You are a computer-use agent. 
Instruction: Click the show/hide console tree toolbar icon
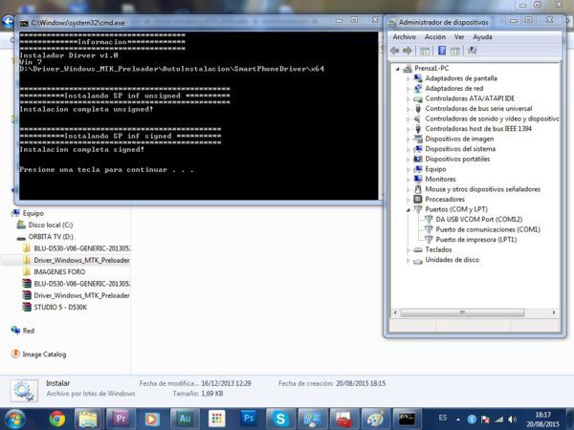[x=425, y=52]
